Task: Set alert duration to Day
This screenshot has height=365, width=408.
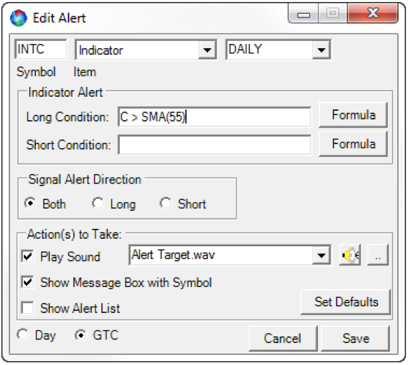Action: pos(23,334)
